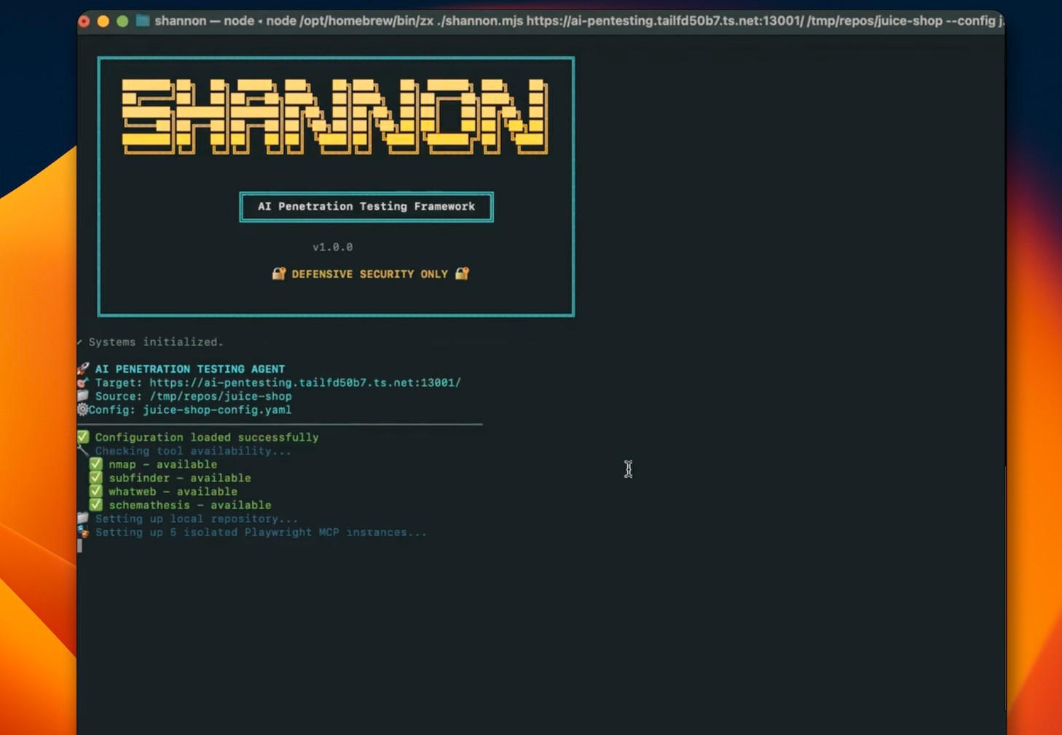
Task: Click the target URL ai-pentesting.tailfd50b7.ts.net link
Action: pos(304,382)
